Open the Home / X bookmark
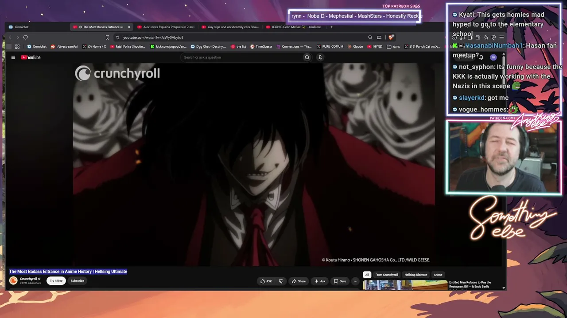 (94, 46)
